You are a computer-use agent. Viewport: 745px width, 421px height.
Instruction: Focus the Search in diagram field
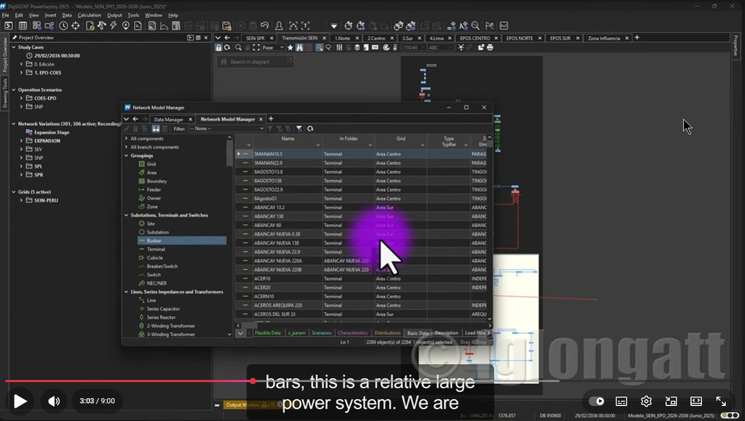255,62
